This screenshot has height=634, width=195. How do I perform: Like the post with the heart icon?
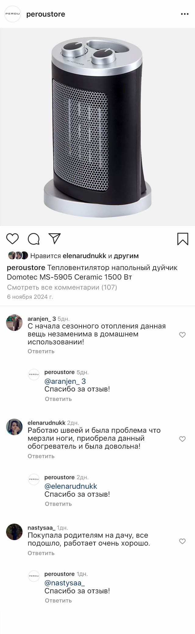point(12,239)
